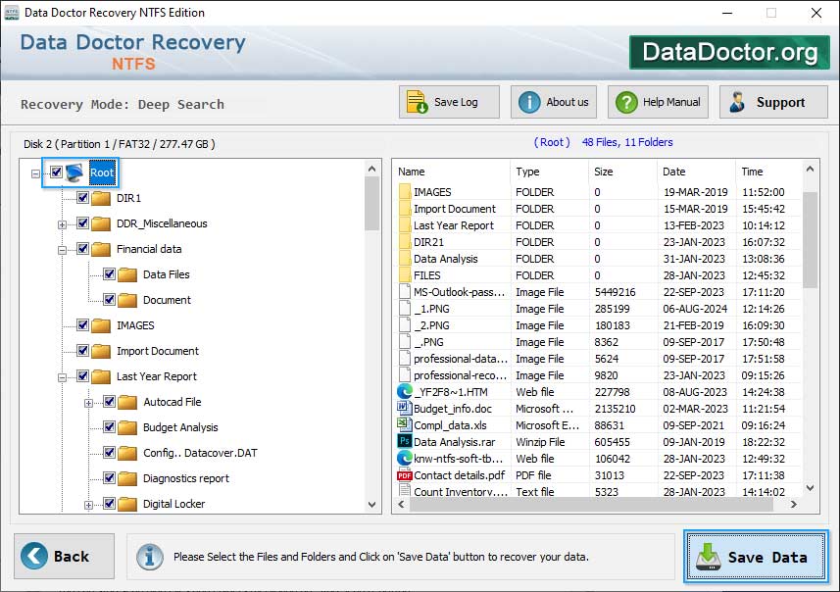
Task: Click the file list scroll-right arrow
Action: (x=793, y=504)
